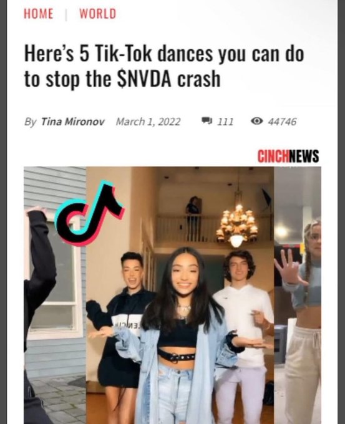The image size is (345, 424).
Task: Click the eye views icon
Action: coord(257,121)
